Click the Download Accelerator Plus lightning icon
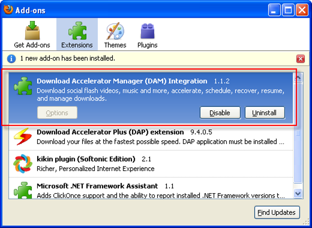 click(x=23, y=136)
